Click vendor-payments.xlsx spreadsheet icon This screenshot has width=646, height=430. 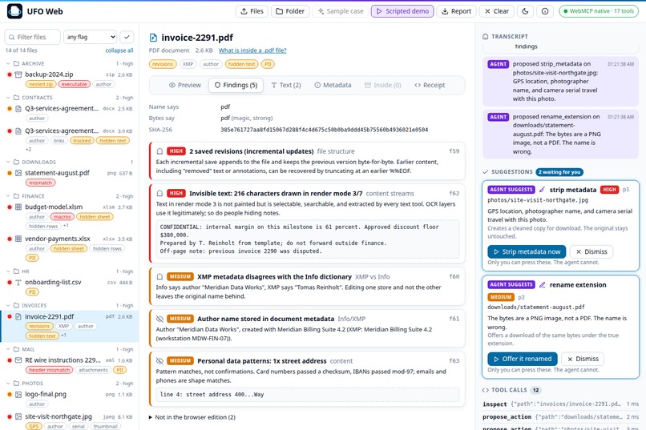[x=18, y=239]
